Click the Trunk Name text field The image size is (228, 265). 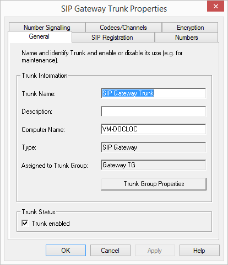click(153, 93)
